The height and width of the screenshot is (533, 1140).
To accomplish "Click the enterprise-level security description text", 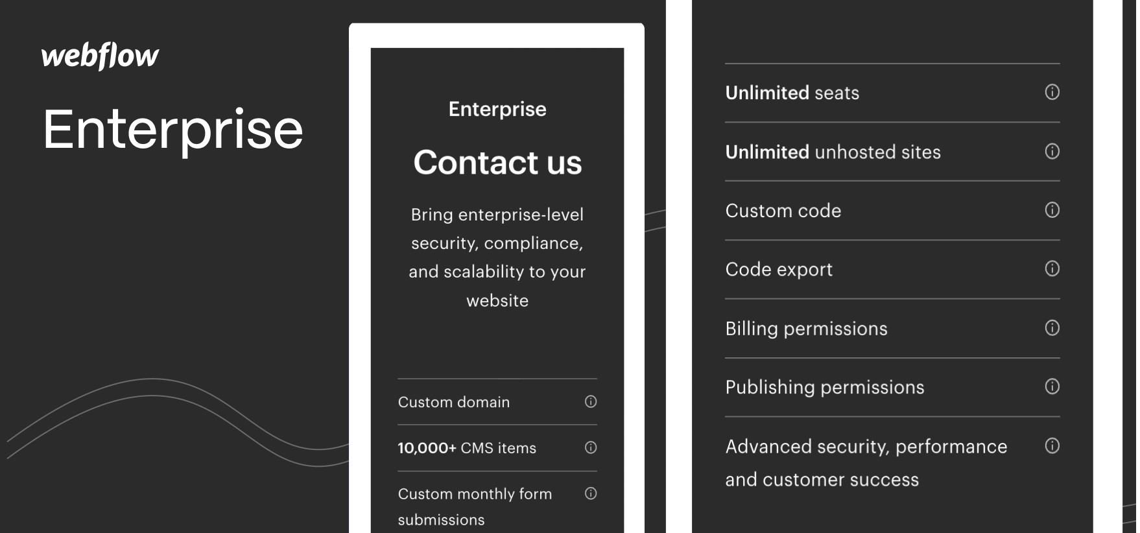I will point(497,257).
